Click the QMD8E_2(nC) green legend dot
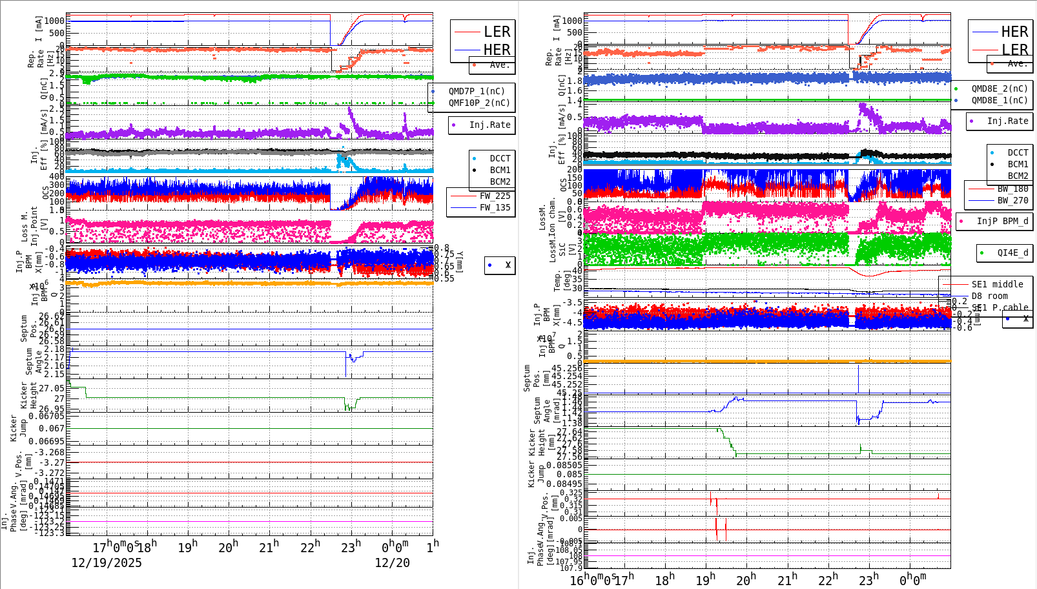This screenshot has width=1037, height=589. [x=957, y=88]
